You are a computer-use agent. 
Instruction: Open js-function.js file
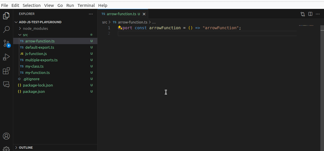(x=55, y=54)
